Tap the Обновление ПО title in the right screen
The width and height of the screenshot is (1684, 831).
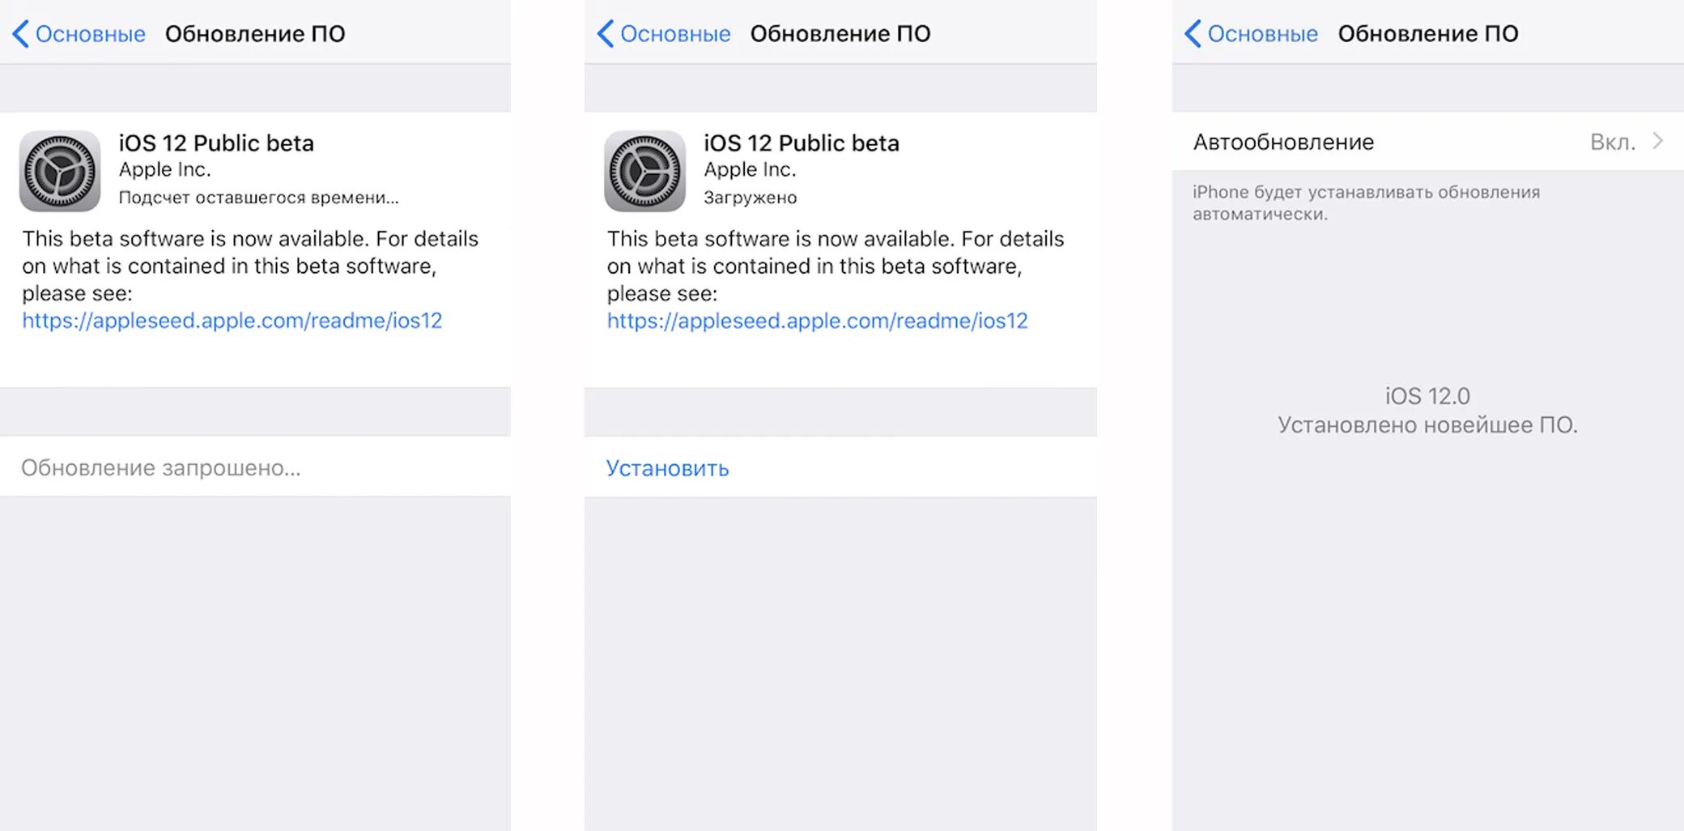(1428, 34)
